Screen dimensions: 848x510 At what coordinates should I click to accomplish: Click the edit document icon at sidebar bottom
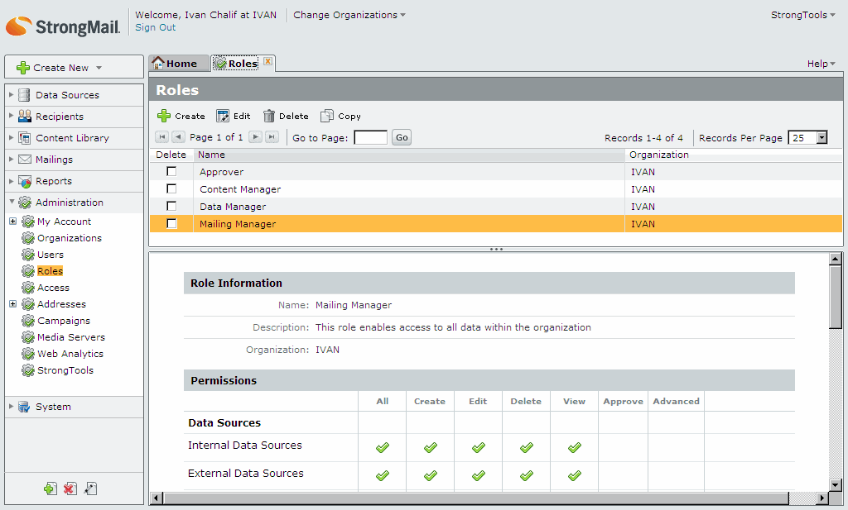[90, 489]
